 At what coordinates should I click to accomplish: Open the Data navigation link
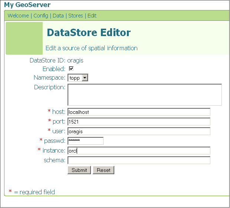[58, 16]
